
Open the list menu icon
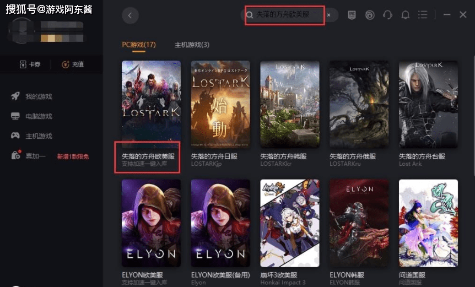coord(423,15)
